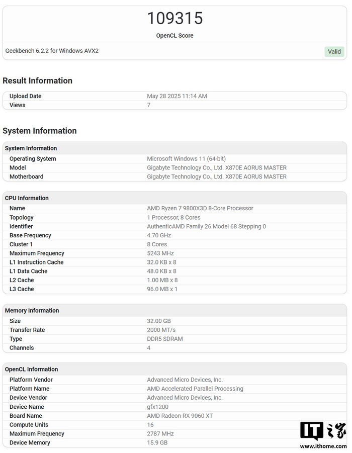The image size is (352, 453).
Task: Click the IT Home watermark logo
Action: [323, 431]
